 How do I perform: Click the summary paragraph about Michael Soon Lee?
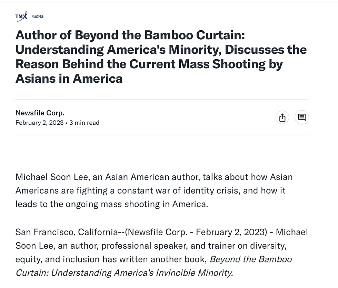point(154,191)
